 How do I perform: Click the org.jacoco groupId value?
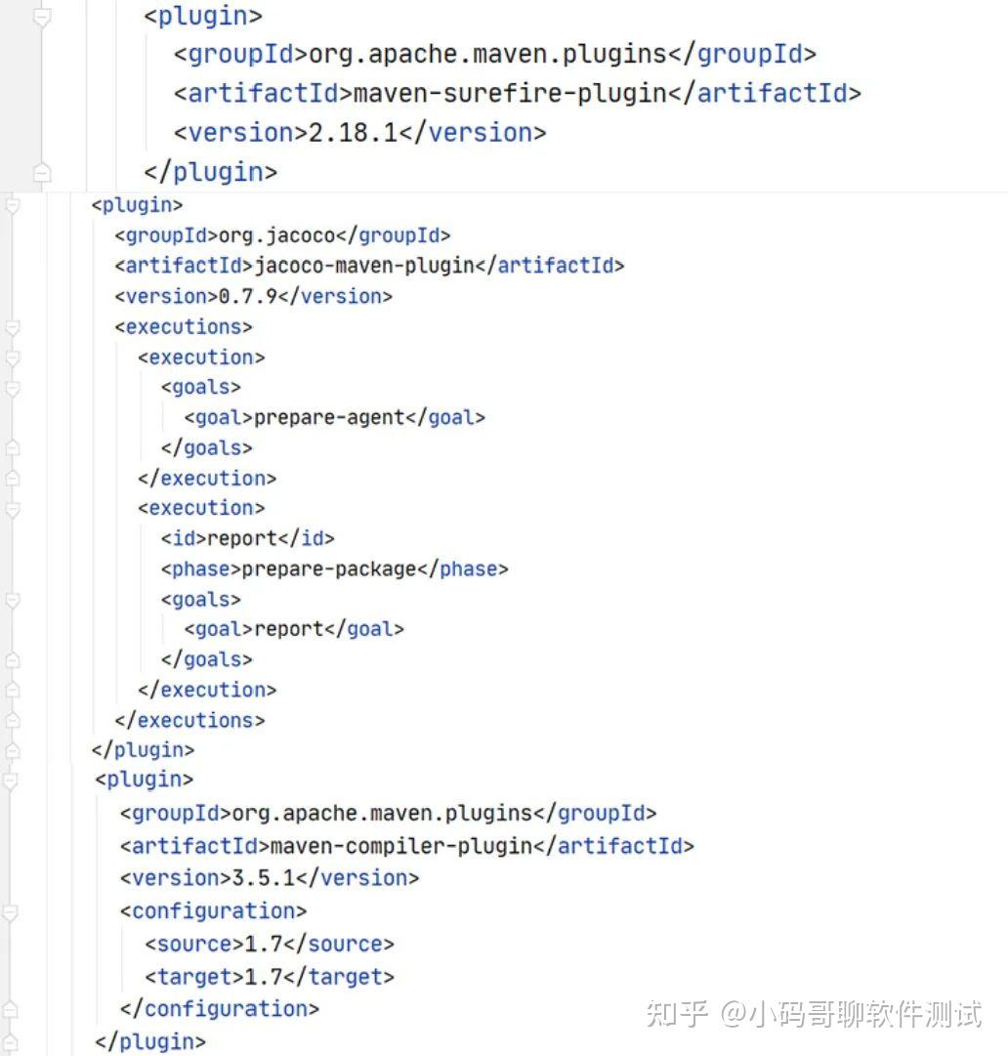[x=276, y=235]
